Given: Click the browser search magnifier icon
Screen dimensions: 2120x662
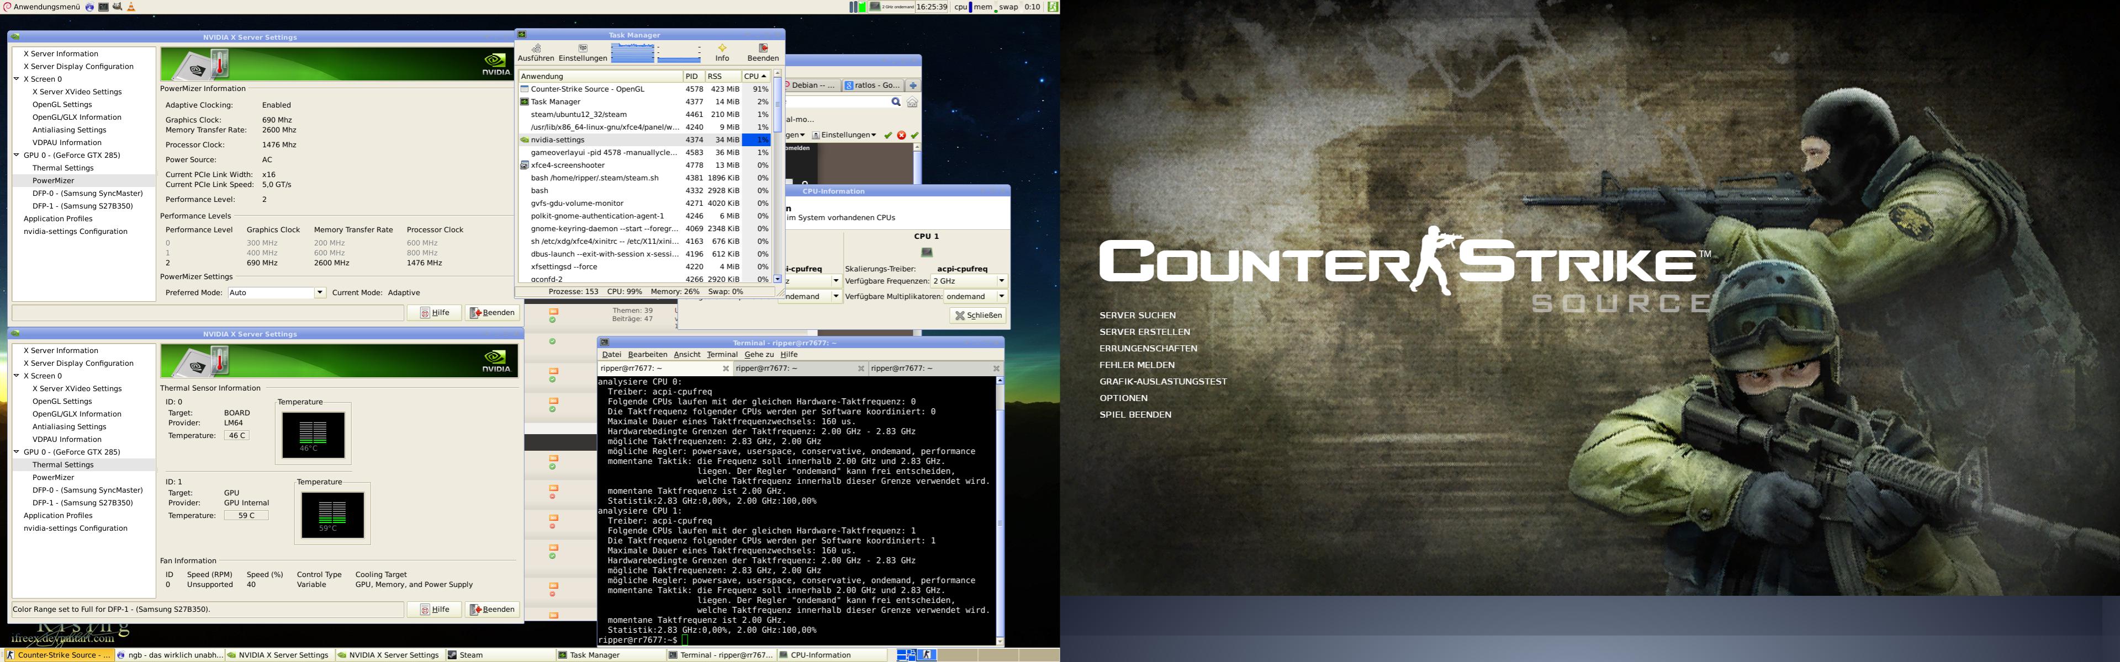Looking at the screenshot, I should click(896, 102).
